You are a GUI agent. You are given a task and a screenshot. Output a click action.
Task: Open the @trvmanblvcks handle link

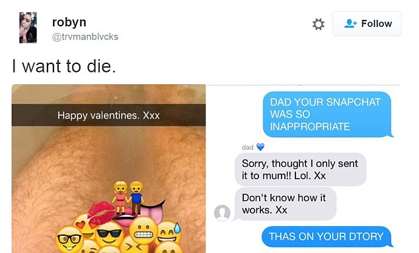coord(85,36)
